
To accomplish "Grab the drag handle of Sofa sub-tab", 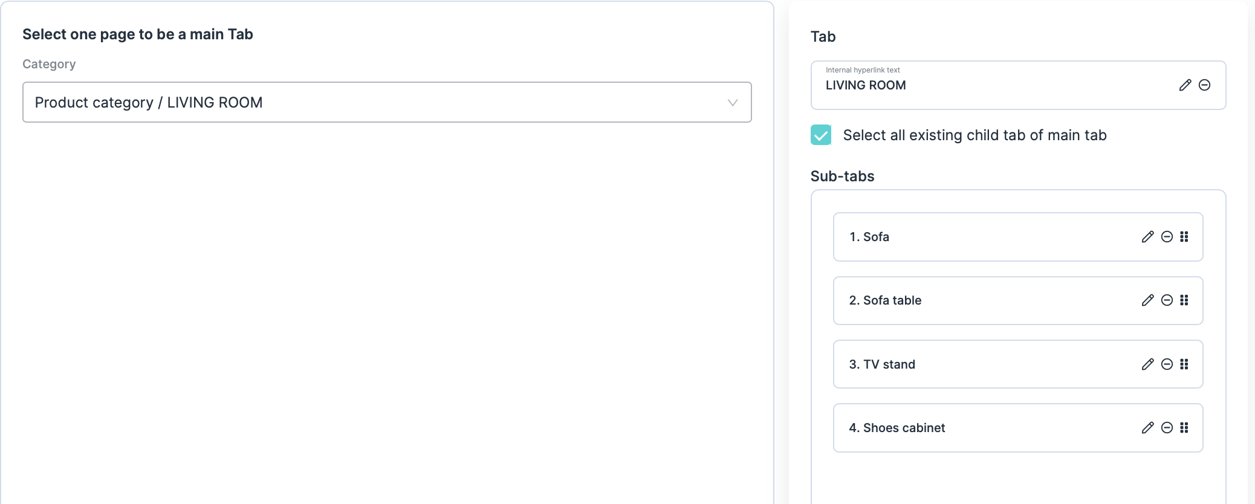I will (1184, 237).
